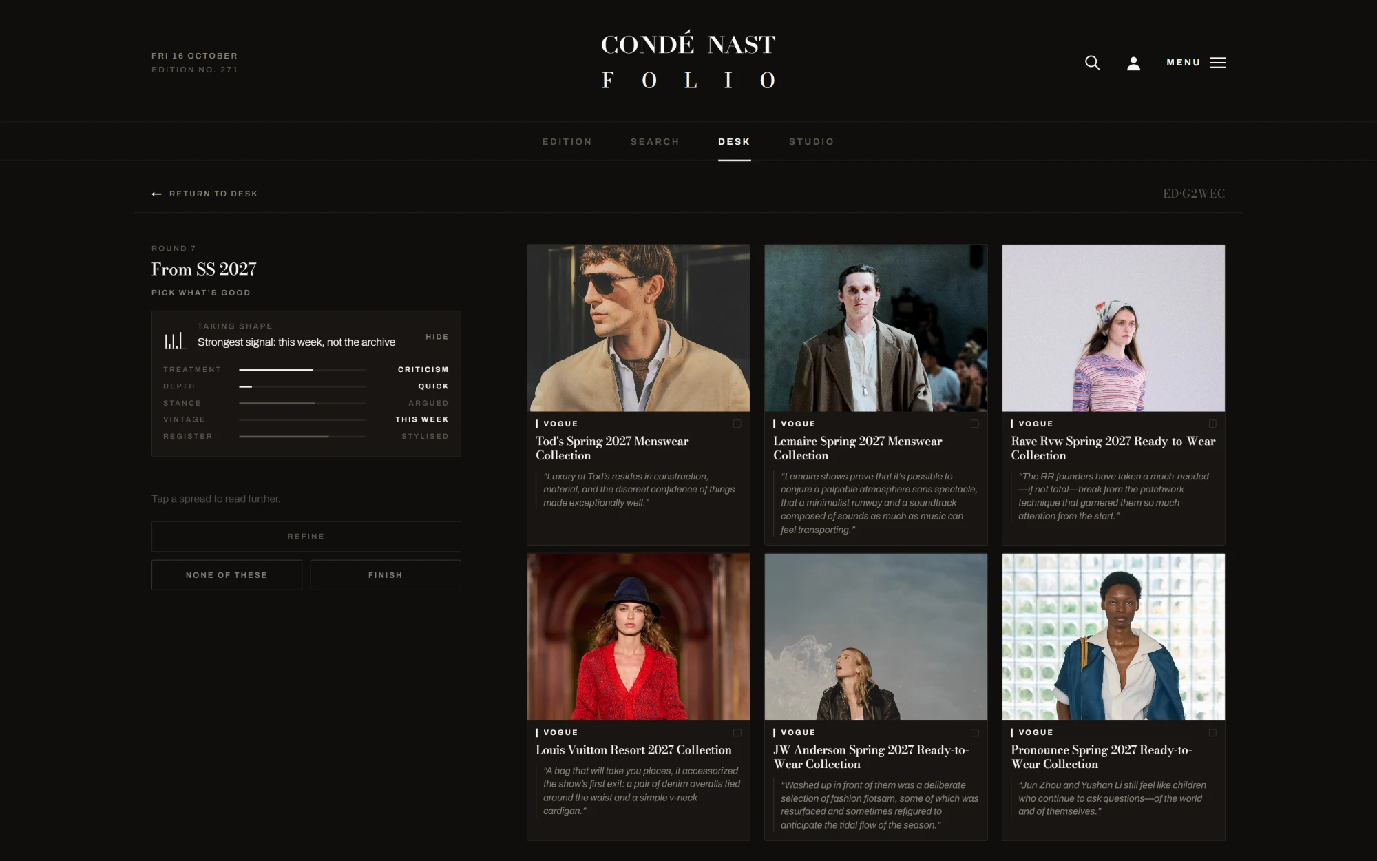Open JW Anderson Spring 2027 Ready-to-Wear title
The image size is (1377, 861).
(870, 757)
